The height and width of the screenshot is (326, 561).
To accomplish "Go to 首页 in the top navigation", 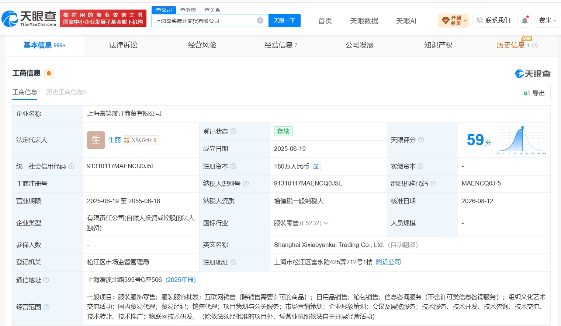I will pyautogui.click(x=325, y=21).
